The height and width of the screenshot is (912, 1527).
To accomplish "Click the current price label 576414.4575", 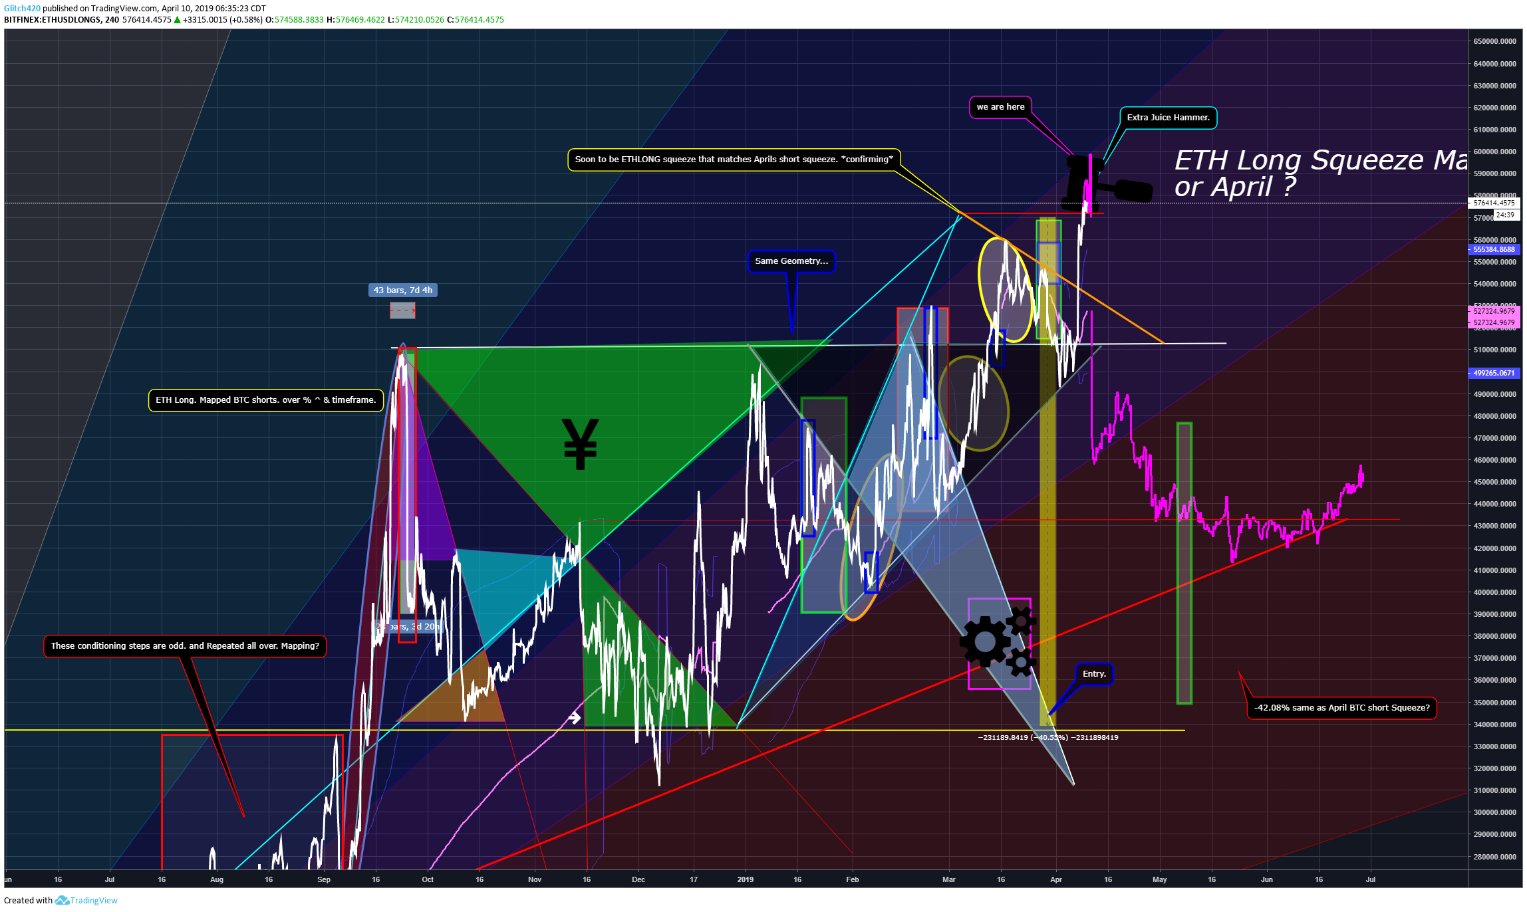I will [x=1493, y=203].
